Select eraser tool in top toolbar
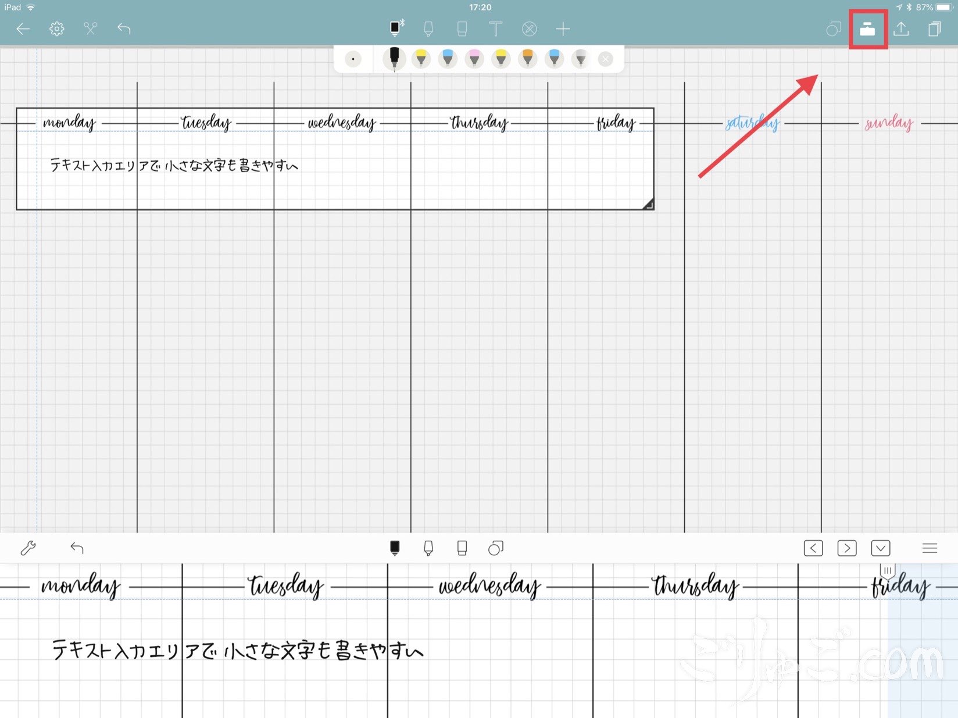 coord(462,29)
